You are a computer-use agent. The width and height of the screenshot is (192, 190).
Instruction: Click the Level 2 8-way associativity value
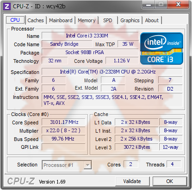171,139
